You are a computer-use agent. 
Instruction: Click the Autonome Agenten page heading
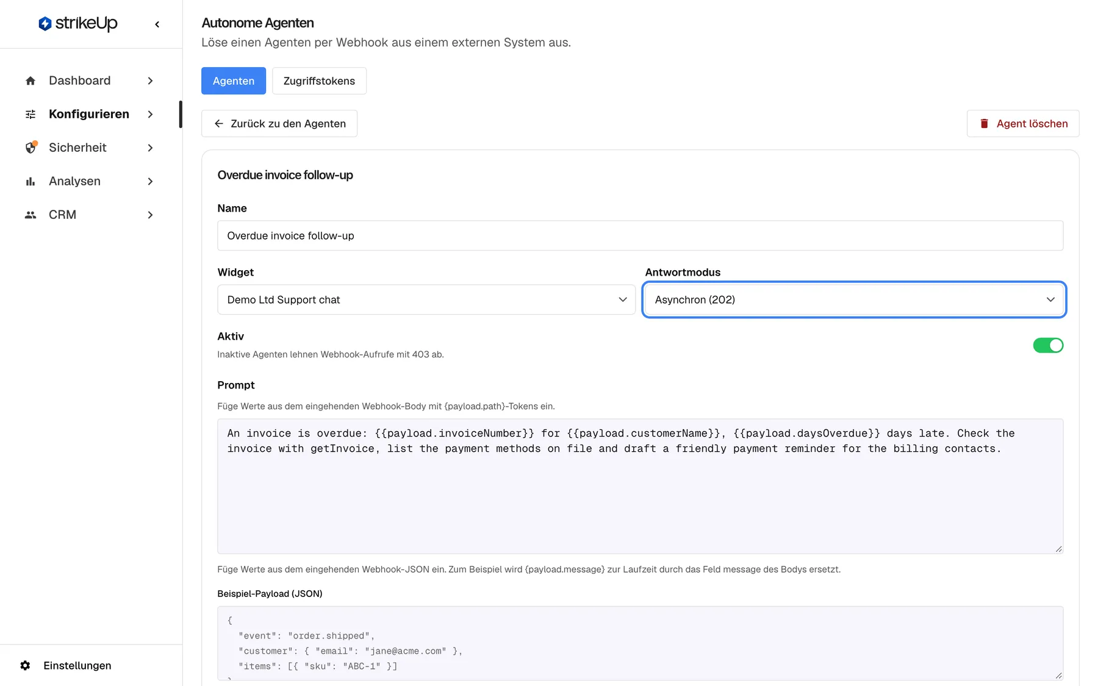point(257,23)
